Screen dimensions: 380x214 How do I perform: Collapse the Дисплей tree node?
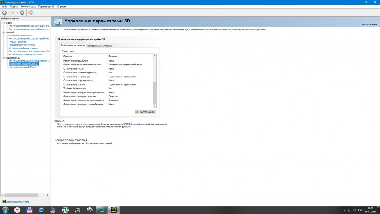click(x=3, y=32)
